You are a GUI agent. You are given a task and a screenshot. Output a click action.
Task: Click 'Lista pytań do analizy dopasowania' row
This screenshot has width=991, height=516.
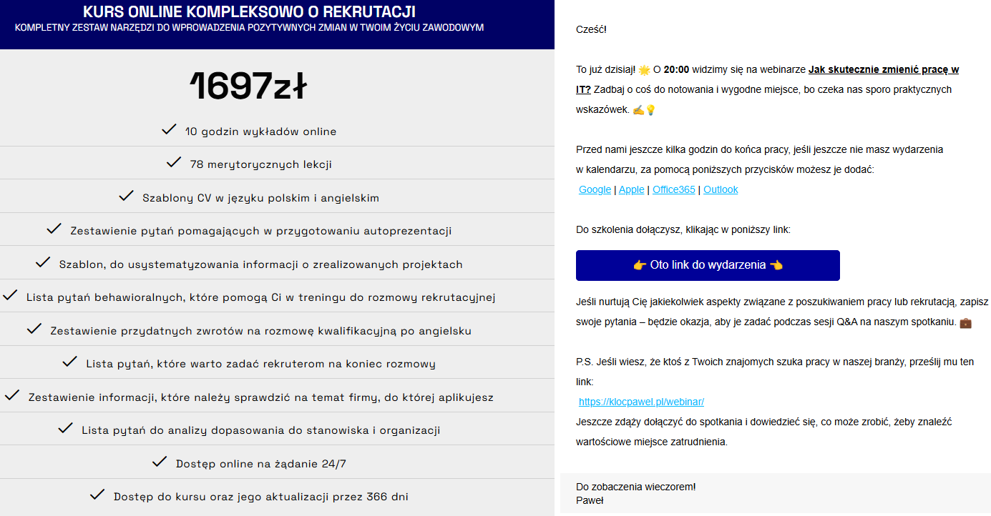pyautogui.click(x=260, y=430)
